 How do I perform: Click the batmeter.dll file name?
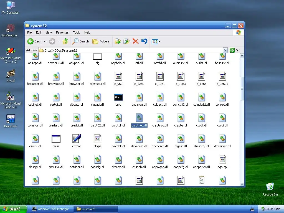(x=35, y=84)
